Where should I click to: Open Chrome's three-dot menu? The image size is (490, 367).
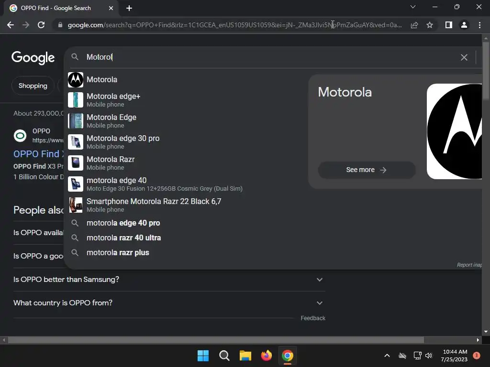479,25
